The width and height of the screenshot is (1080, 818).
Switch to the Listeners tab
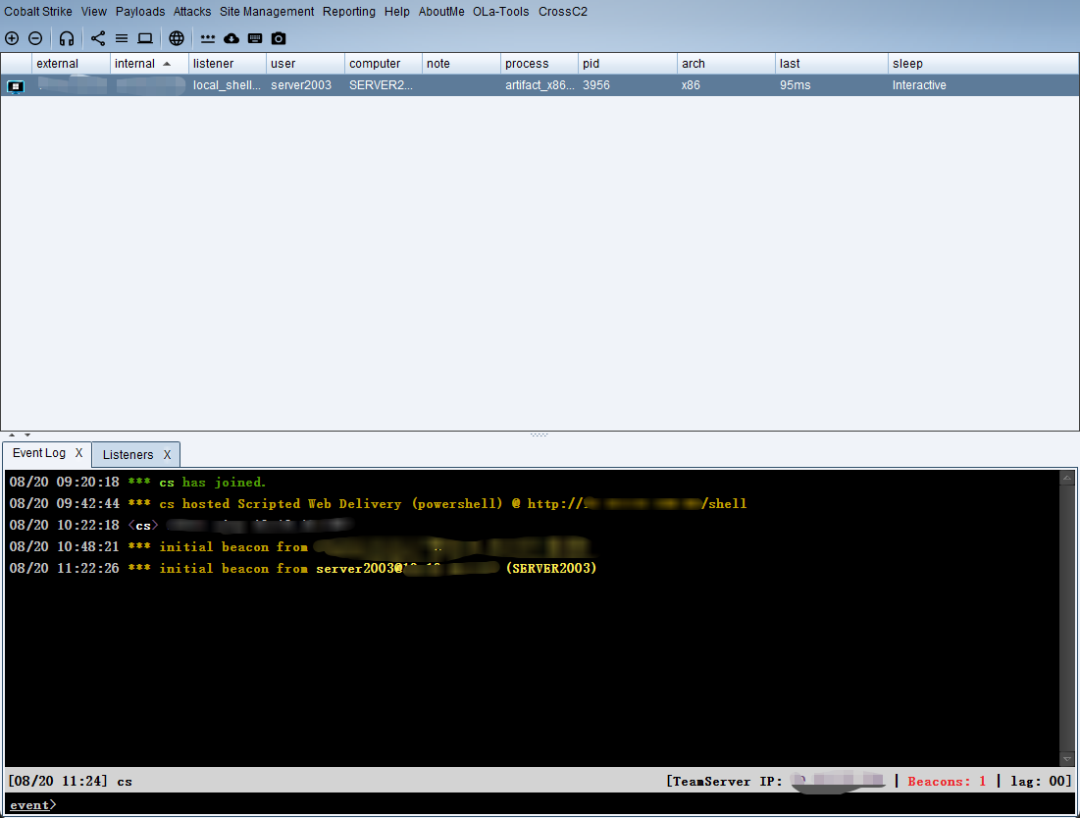click(129, 454)
